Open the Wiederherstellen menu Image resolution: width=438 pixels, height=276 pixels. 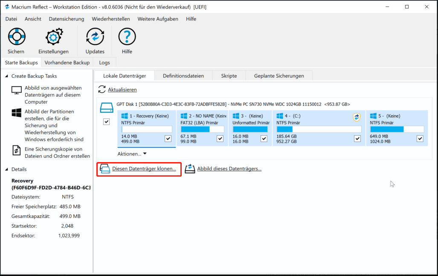pos(111,19)
